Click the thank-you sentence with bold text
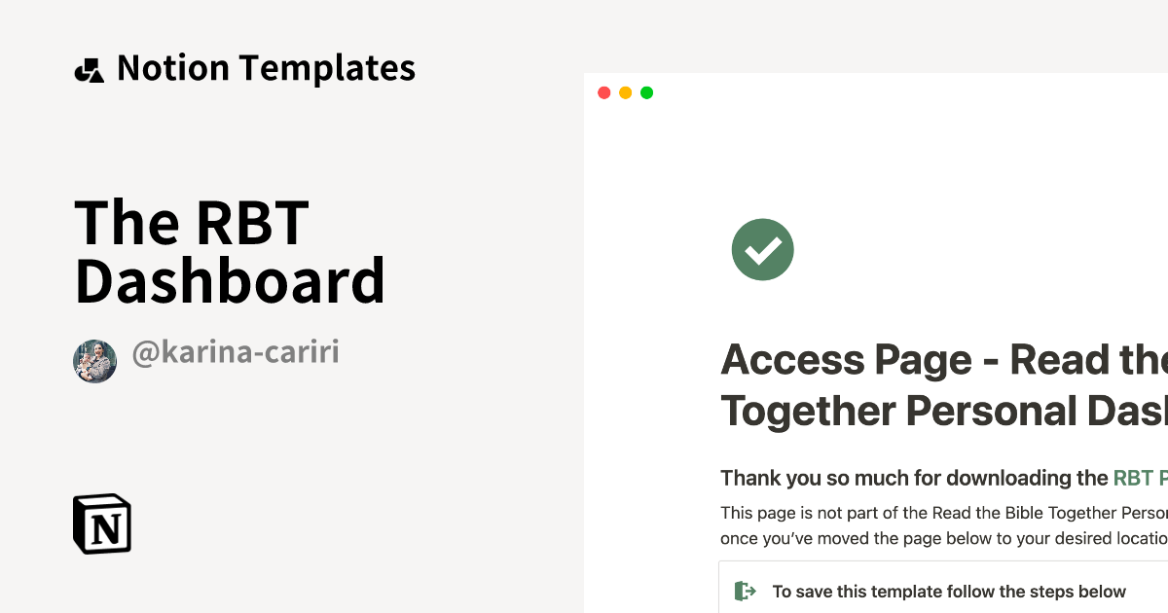 (x=905, y=478)
